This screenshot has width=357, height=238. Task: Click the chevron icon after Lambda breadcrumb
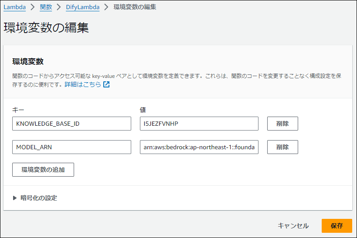tap(32, 7)
